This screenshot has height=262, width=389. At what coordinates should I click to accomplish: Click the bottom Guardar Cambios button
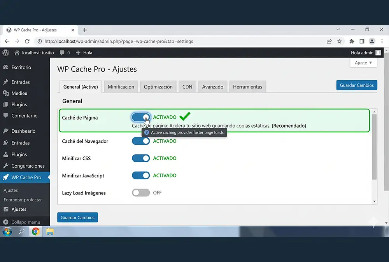click(x=78, y=217)
